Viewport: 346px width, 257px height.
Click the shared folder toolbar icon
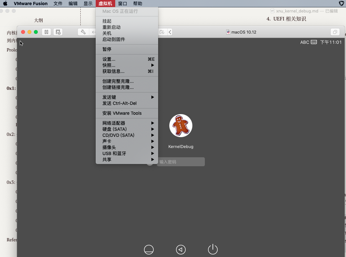162,32
